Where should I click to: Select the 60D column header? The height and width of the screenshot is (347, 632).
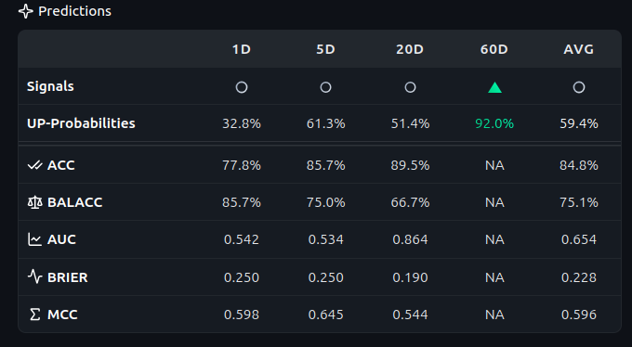494,49
